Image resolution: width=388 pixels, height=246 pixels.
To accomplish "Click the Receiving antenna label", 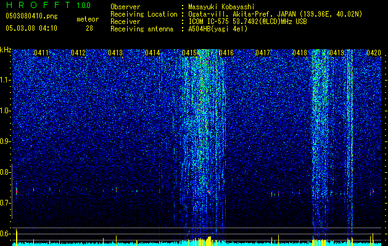I will [x=142, y=29].
